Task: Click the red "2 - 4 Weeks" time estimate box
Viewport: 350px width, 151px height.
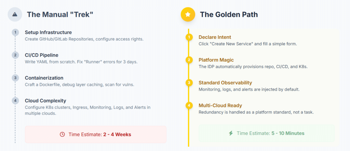Action: pos(95,135)
